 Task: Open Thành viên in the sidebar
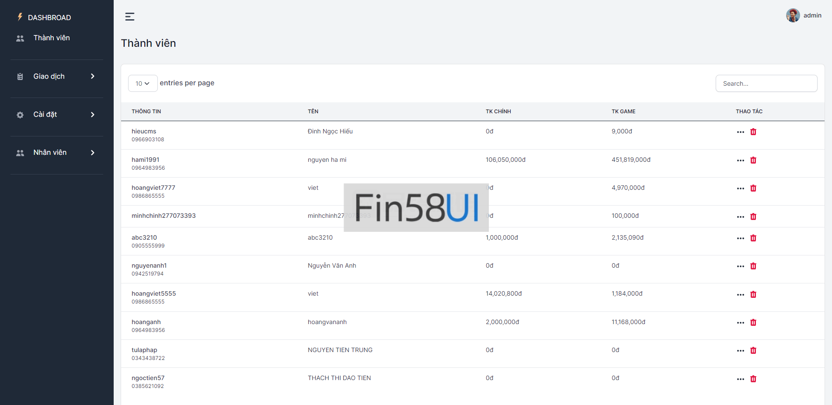[x=51, y=38]
